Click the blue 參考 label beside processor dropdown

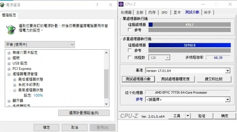139,99
